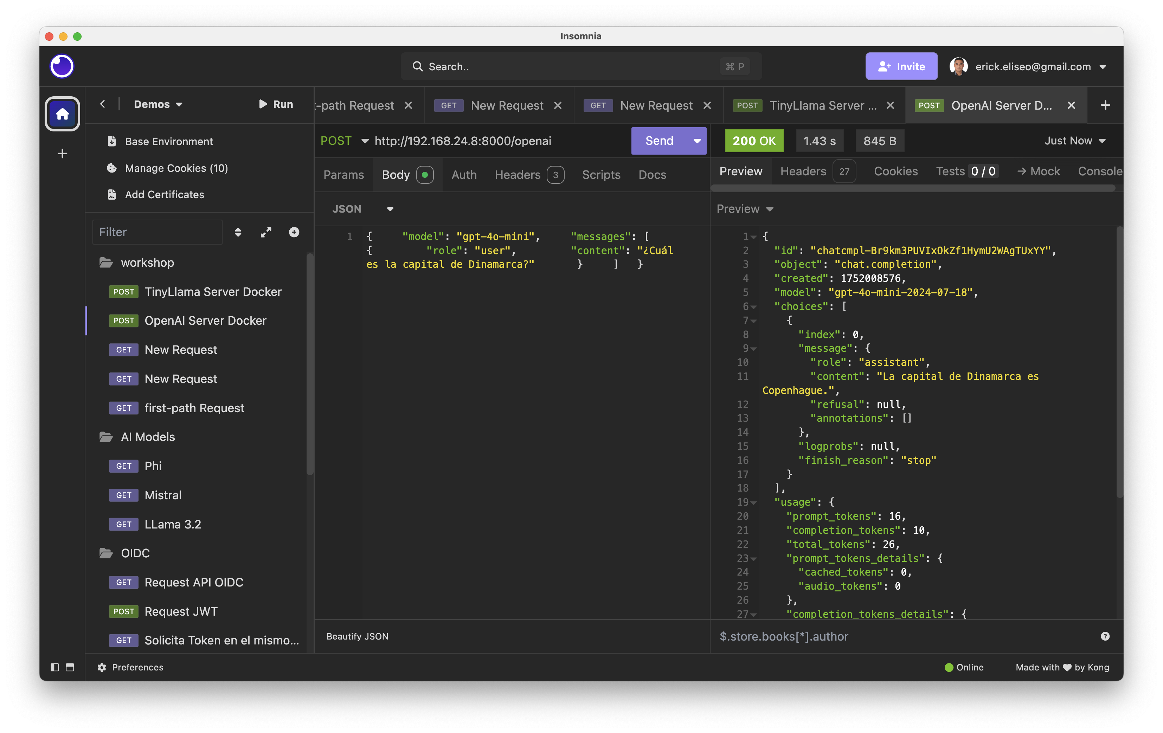Image resolution: width=1163 pixels, height=733 pixels.
Task: Open JSONPath filter help icon
Action: tap(1105, 636)
